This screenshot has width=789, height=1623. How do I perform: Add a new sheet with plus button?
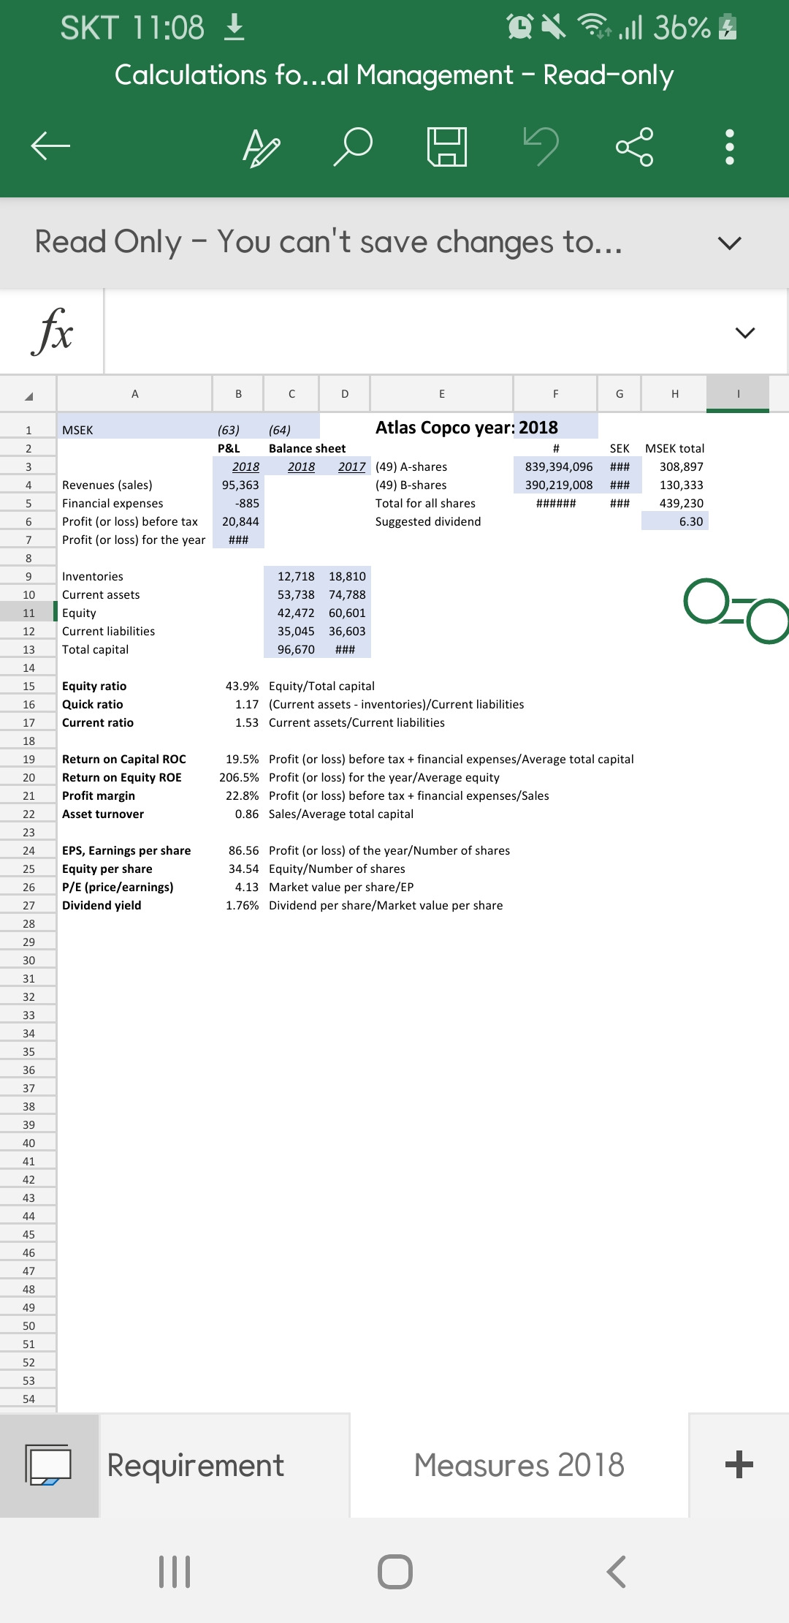pyautogui.click(x=739, y=1464)
